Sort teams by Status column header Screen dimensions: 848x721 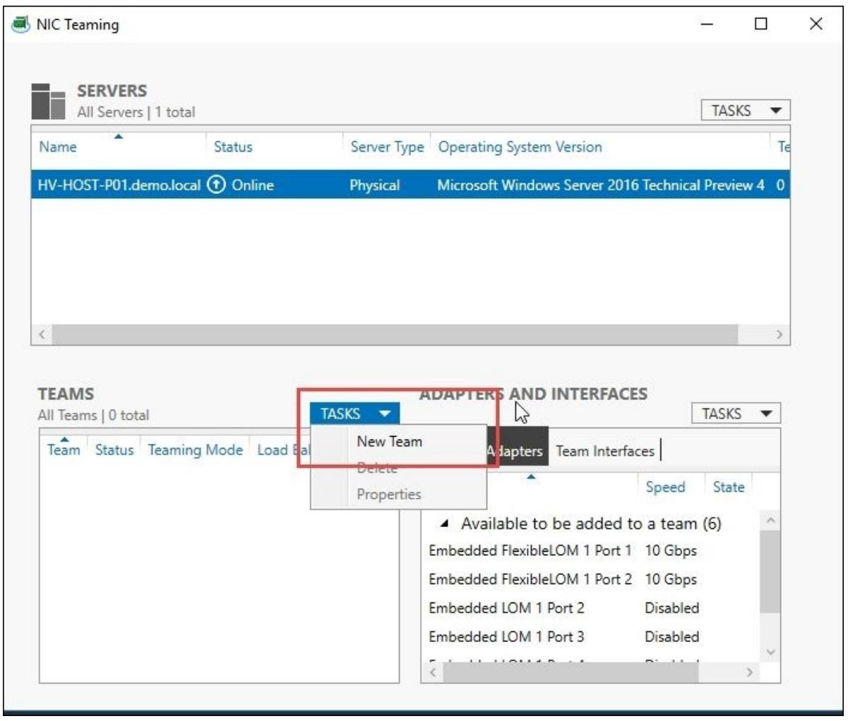coord(114,450)
